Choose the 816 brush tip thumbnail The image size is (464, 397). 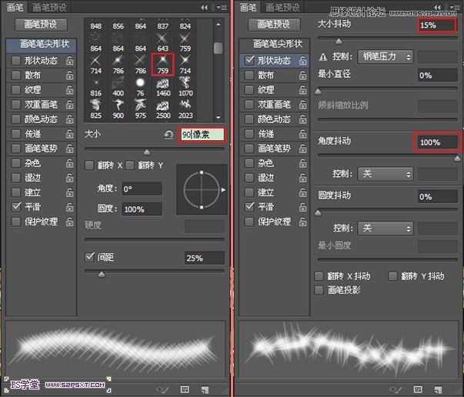pos(96,87)
